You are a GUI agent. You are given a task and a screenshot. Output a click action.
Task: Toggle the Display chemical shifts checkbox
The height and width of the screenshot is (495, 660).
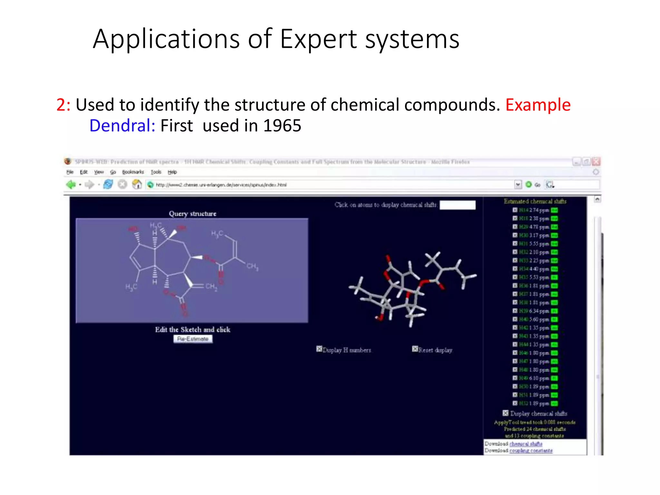pos(506,413)
